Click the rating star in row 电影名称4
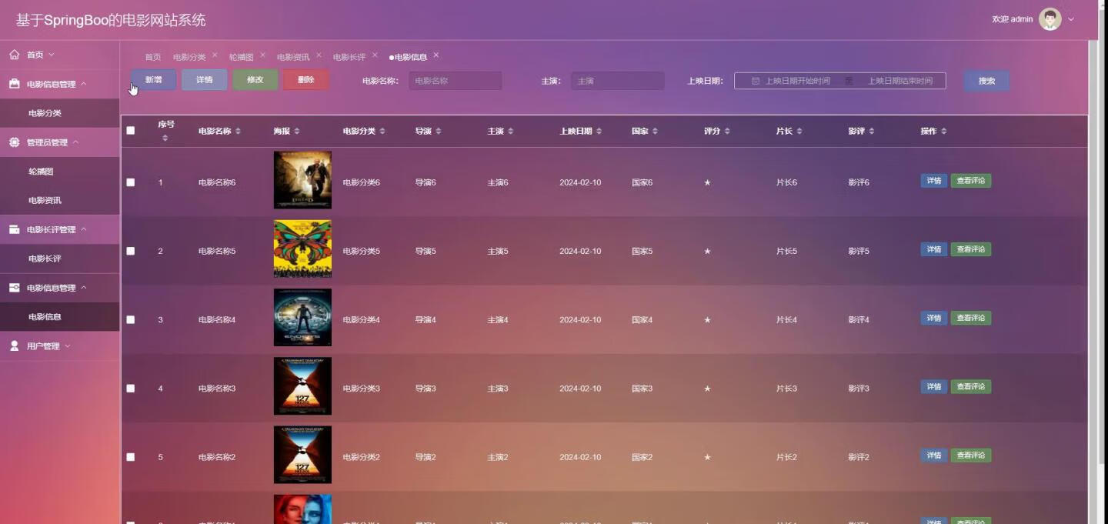Screen dimensions: 1108x524 [x=707, y=319]
